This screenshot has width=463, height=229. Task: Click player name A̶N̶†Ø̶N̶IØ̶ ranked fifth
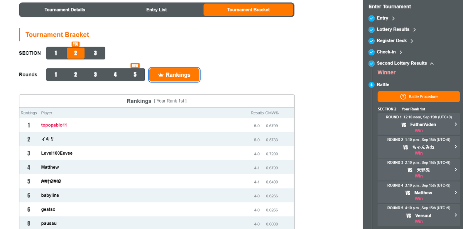[51, 181]
